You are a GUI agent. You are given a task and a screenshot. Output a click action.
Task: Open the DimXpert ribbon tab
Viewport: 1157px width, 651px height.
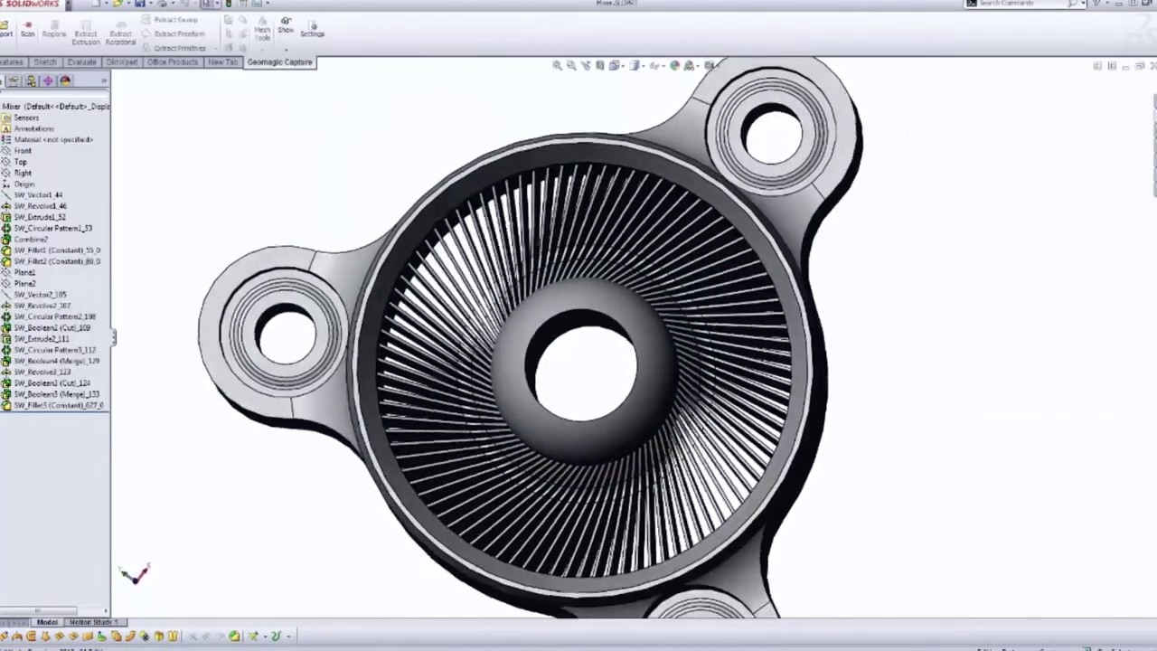click(x=121, y=62)
